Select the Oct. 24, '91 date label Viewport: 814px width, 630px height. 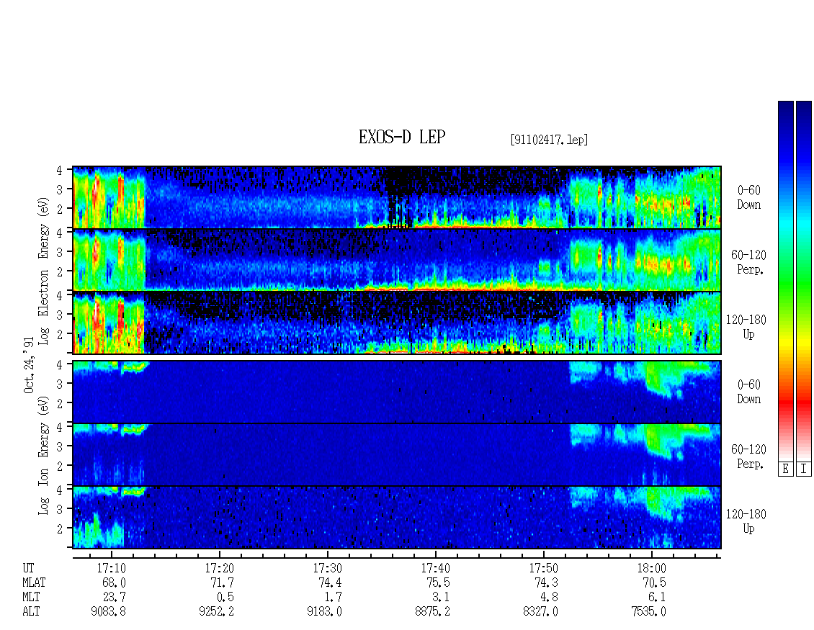[29, 365]
